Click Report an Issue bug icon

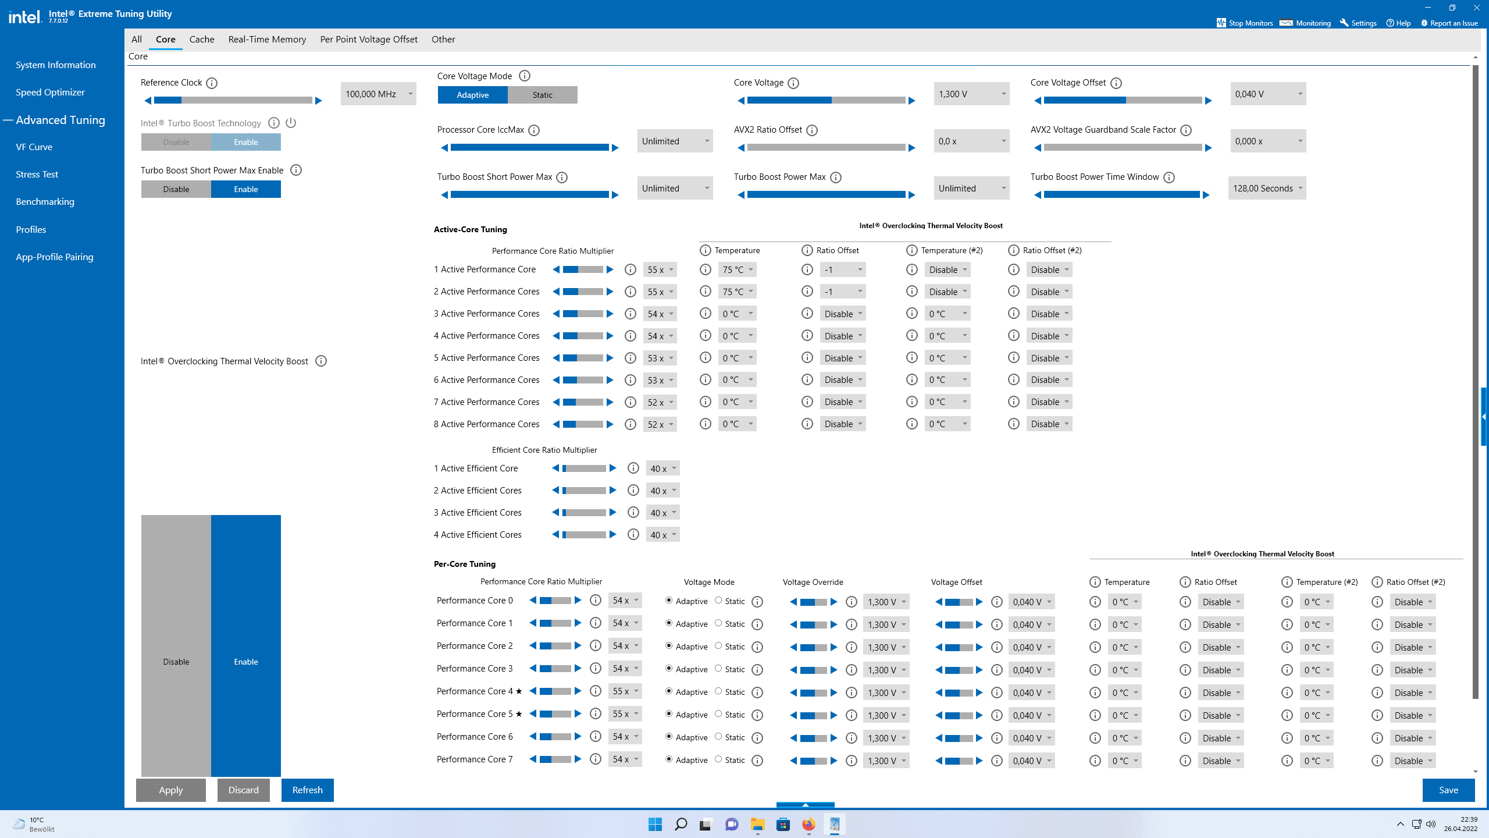coord(1424,23)
